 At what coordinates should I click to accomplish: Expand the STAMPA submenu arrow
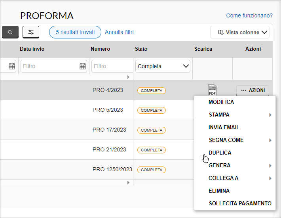pyautogui.click(x=270, y=115)
